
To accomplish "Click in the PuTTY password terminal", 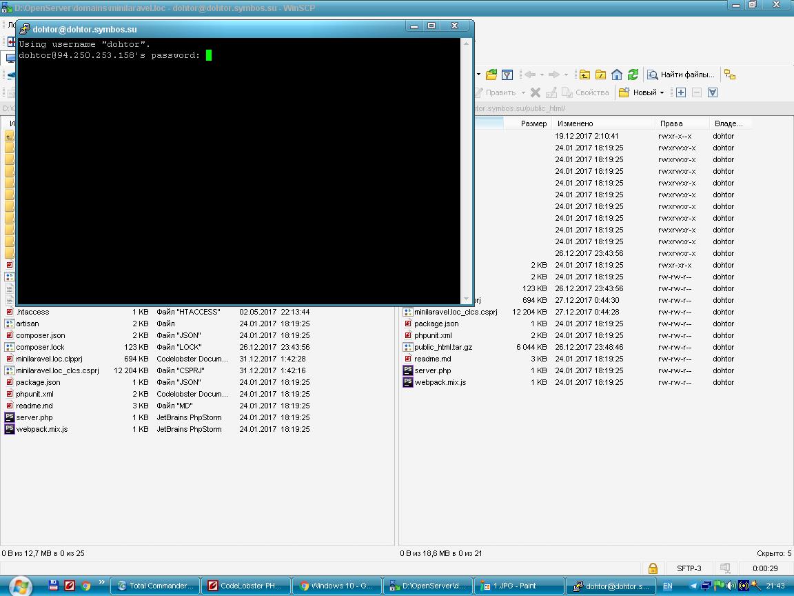I will (x=238, y=172).
